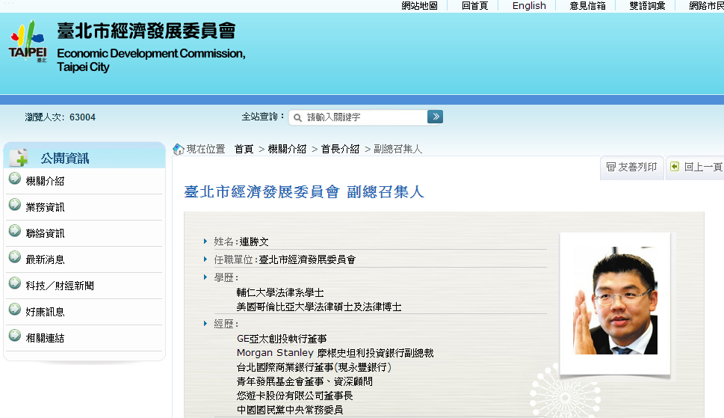Click the triangle bullet before 任職單位

click(x=205, y=259)
